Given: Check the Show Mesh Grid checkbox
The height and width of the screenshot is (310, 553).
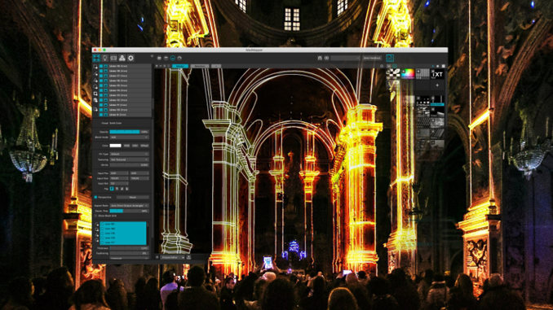Looking at the screenshot, I should [x=95, y=216].
